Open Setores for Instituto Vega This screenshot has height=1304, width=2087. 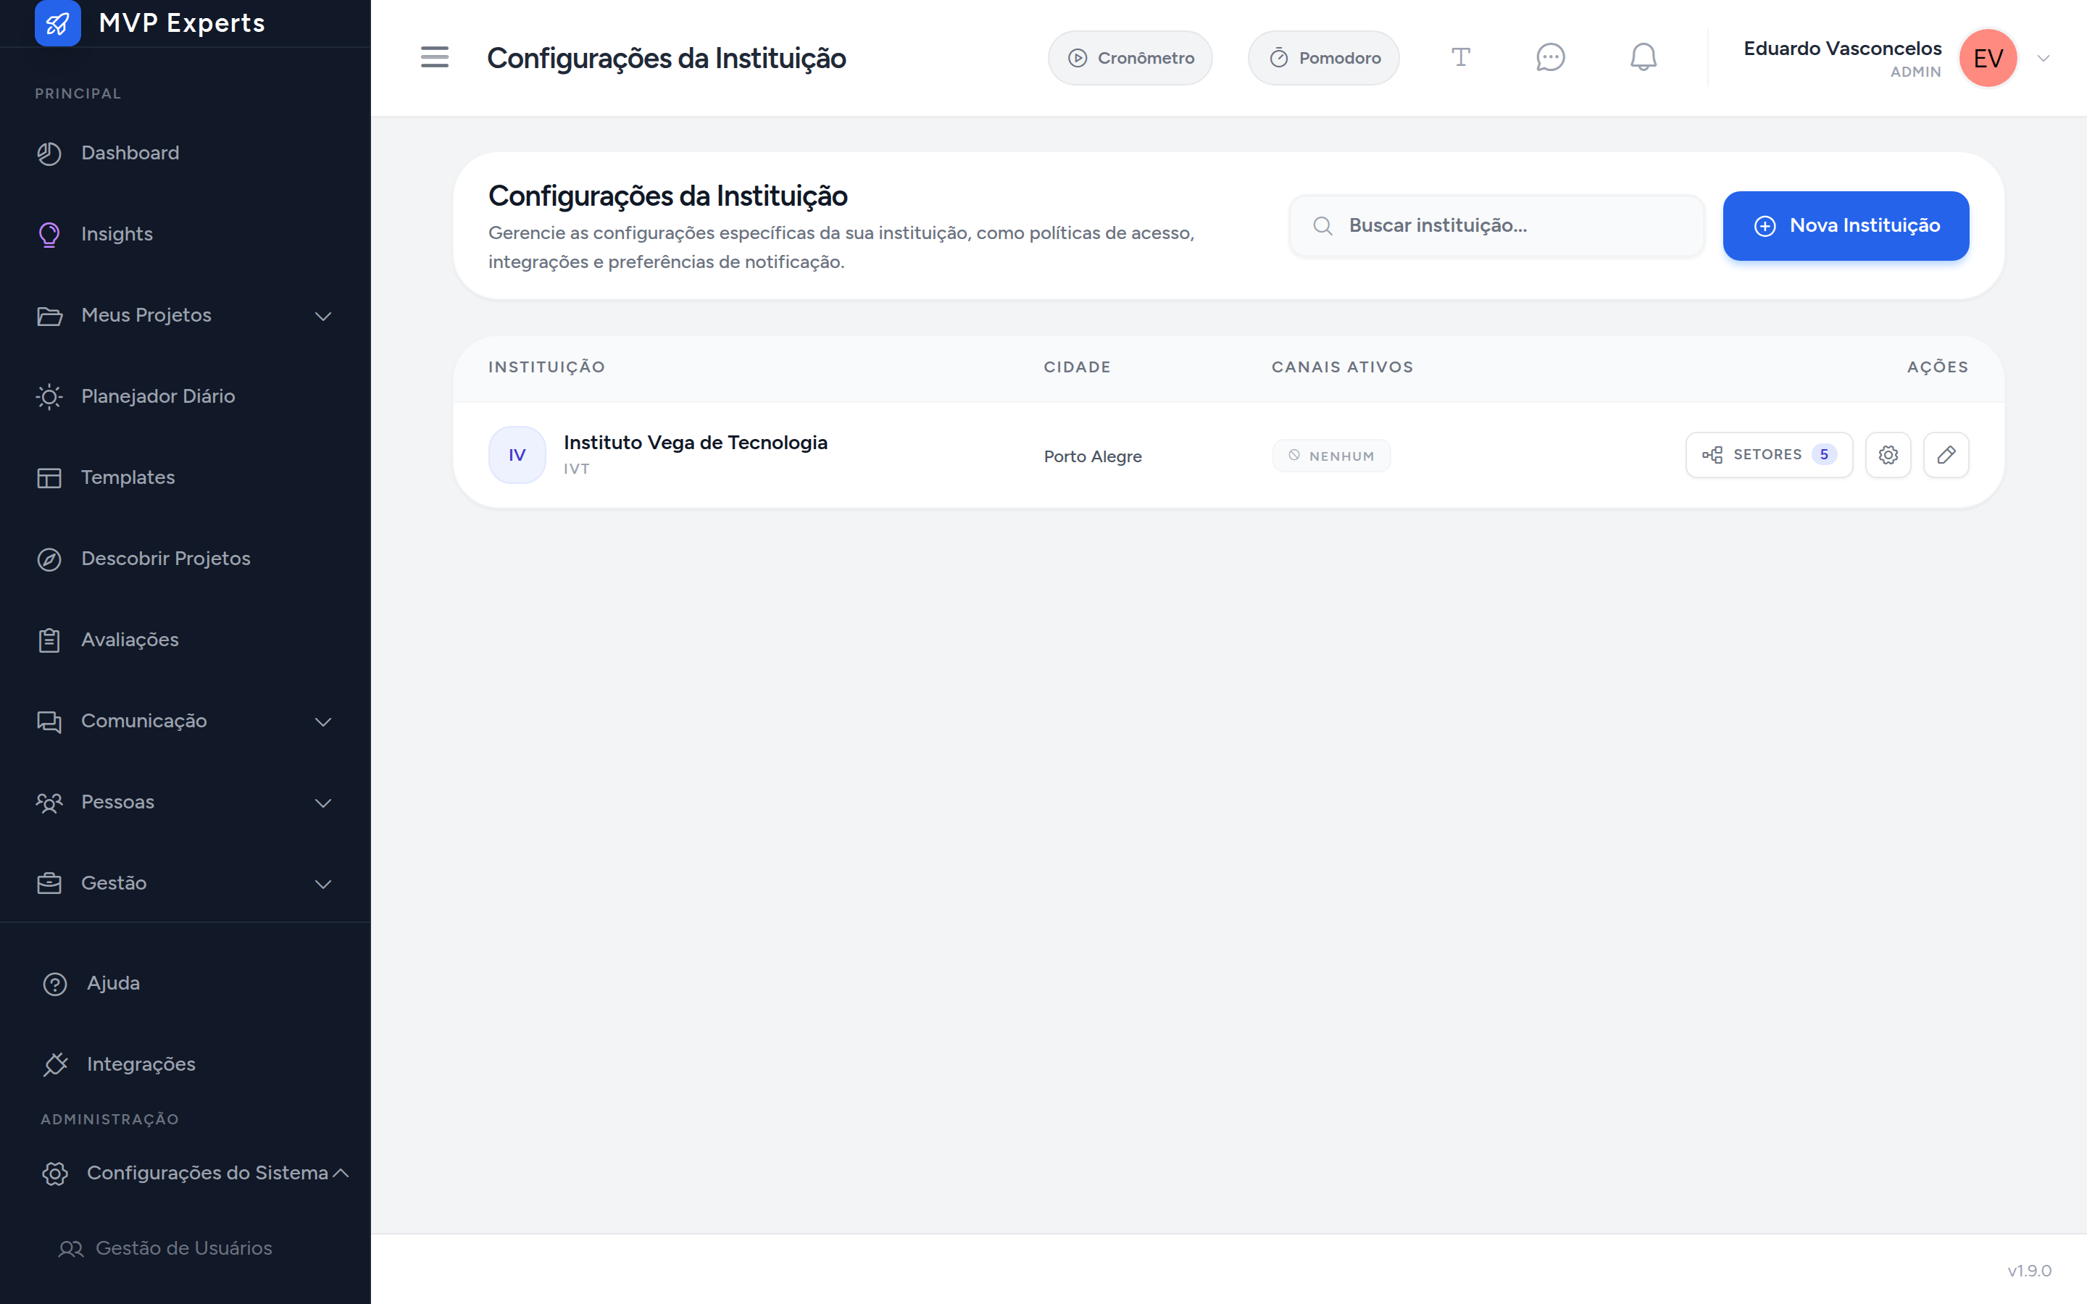1769,454
